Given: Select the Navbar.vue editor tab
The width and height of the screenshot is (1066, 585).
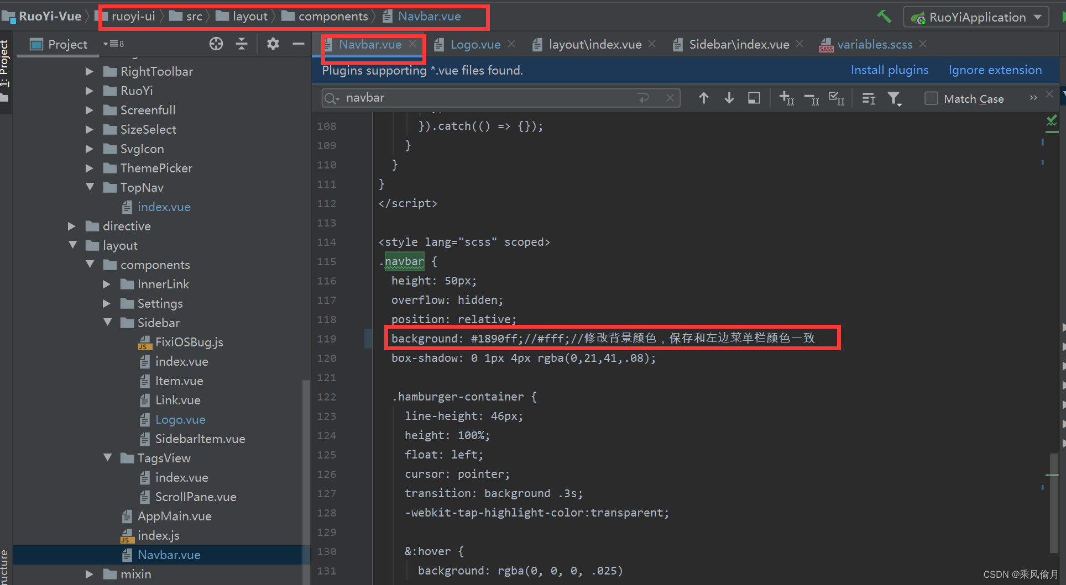Looking at the screenshot, I should tap(370, 45).
